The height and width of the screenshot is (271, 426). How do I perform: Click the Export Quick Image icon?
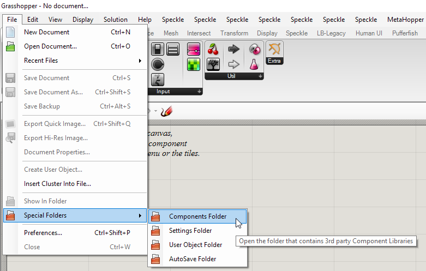point(10,124)
